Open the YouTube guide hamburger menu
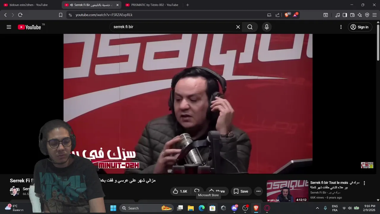Viewport: 380px width, 214px height. (9, 27)
